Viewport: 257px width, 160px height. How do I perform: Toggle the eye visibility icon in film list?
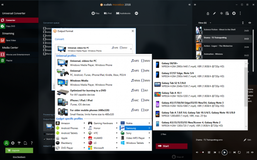[x=250, y=23]
